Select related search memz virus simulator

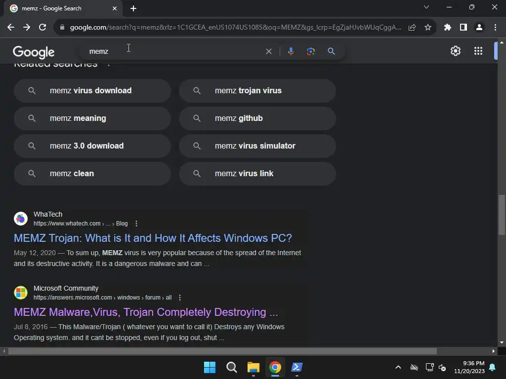tap(257, 146)
